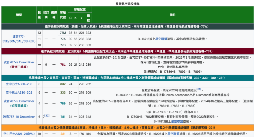
Task: Click the Collins Aerospace seat note
Action: pos(173,95)
